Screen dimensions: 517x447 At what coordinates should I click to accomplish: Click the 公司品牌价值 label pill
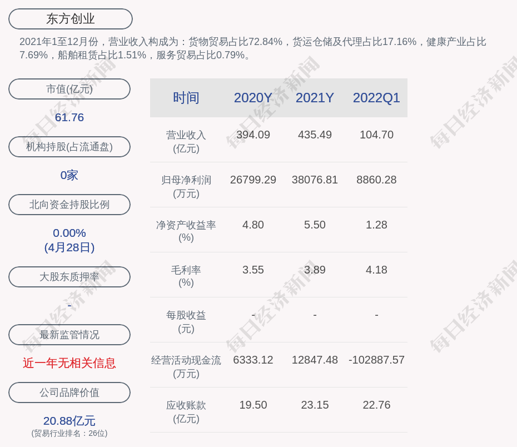tap(69, 393)
